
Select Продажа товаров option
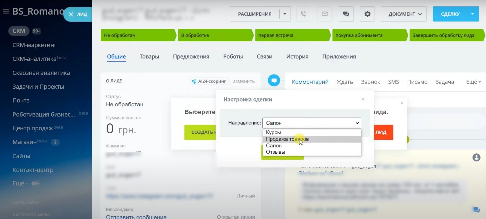pos(312,139)
